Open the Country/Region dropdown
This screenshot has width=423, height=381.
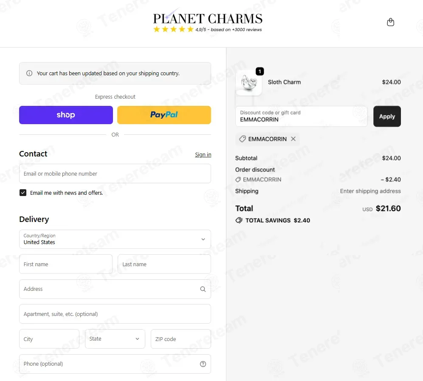click(115, 239)
